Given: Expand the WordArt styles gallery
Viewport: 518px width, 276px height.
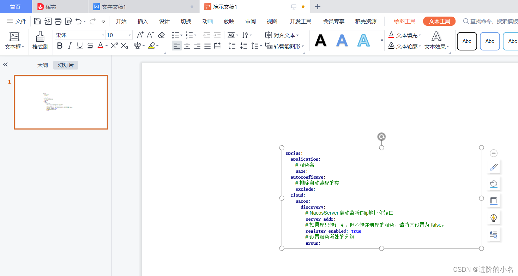Looking at the screenshot, I should 382,41.
